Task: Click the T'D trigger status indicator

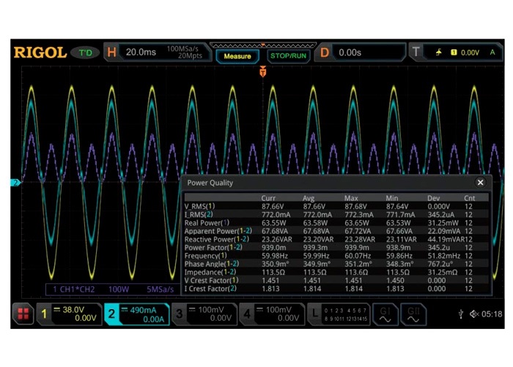Action: coord(85,53)
